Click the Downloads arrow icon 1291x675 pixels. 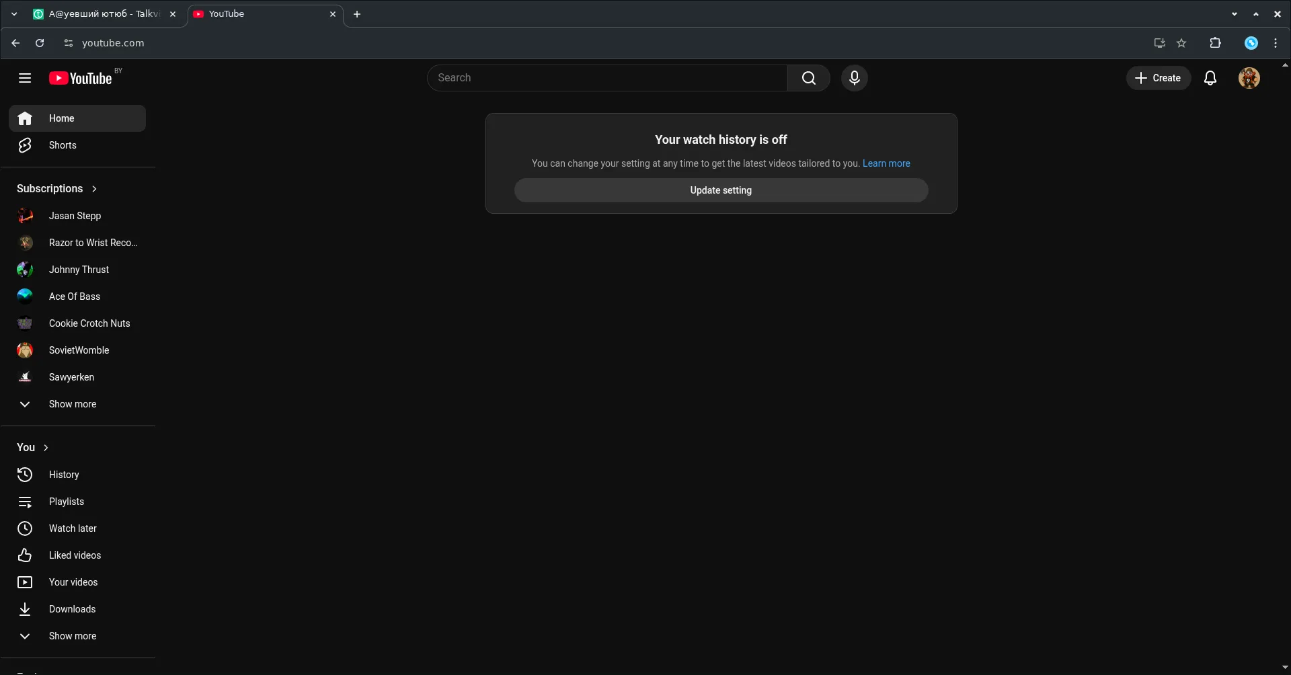25,609
